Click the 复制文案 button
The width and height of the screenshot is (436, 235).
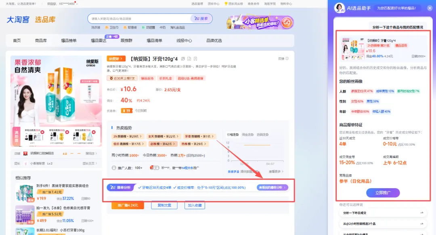164,205
